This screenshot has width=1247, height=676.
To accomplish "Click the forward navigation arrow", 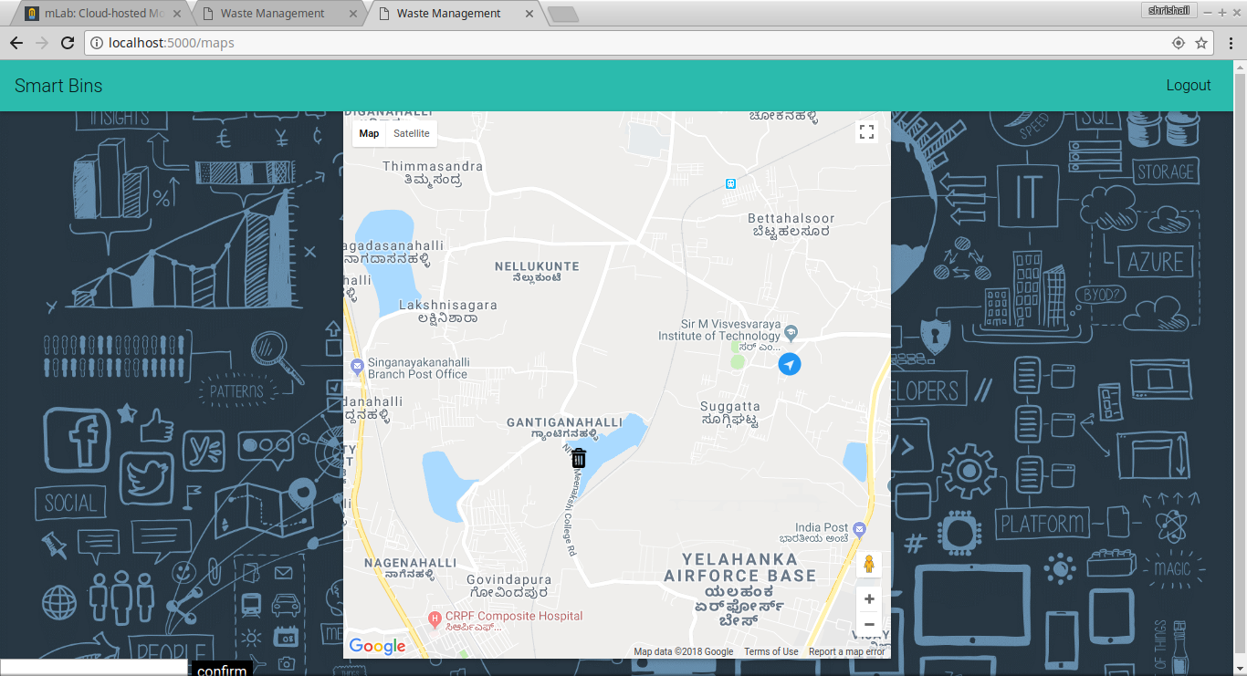I will point(42,43).
